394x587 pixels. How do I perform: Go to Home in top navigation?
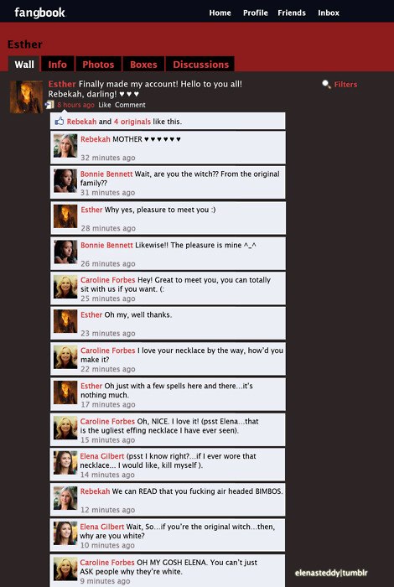coord(220,13)
